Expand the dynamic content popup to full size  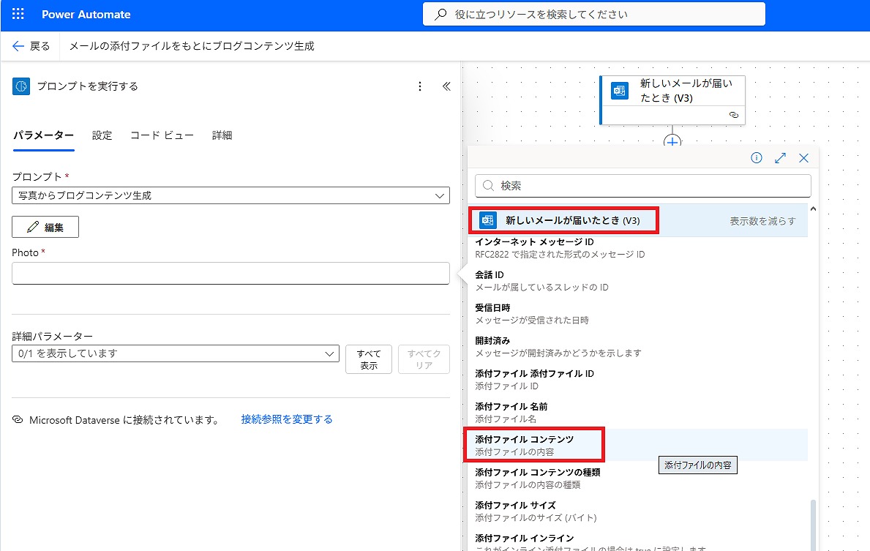click(780, 158)
